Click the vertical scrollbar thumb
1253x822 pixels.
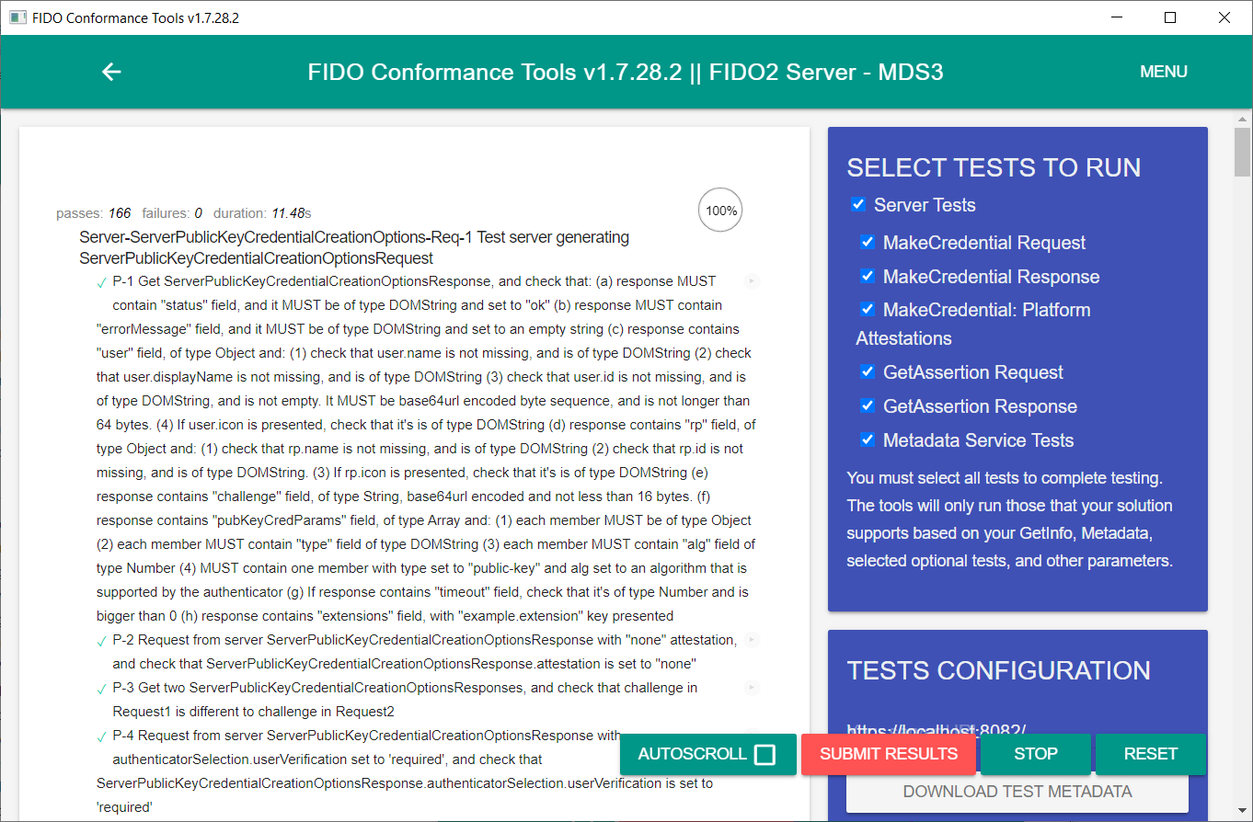click(x=1240, y=152)
